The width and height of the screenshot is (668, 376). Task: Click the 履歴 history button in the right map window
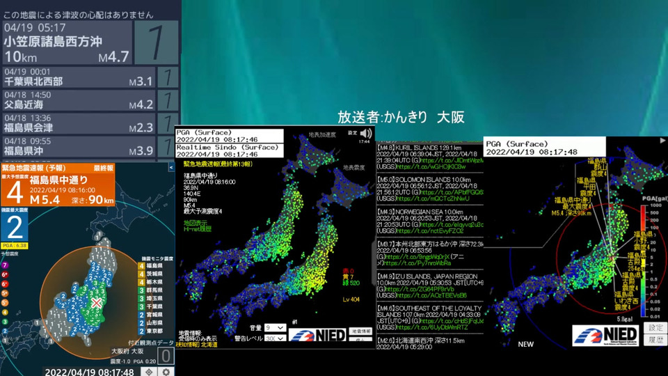tap(655, 340)
